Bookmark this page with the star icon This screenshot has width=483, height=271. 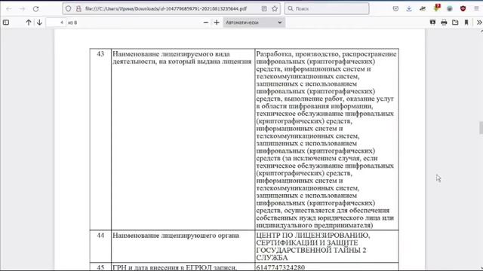[275, 9]
